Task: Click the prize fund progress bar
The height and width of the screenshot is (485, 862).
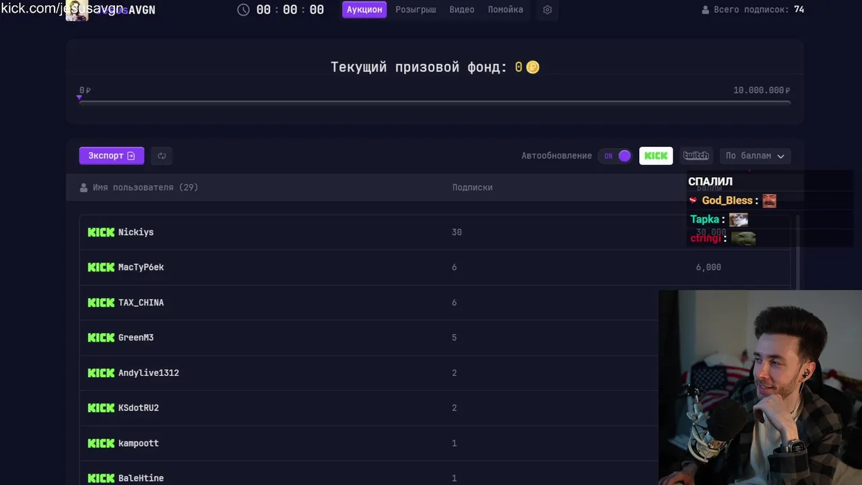Action: coord(435,102)
